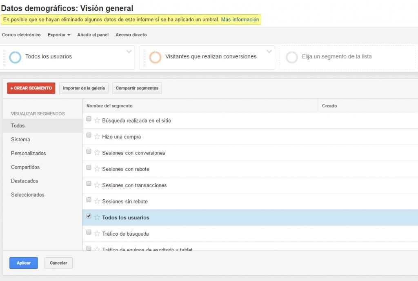Image resolution: width=418 pixels, height=281 pixels.
Task: Uncheck the "Todos los usuarios" checkbox
Action: pos(89,216)
